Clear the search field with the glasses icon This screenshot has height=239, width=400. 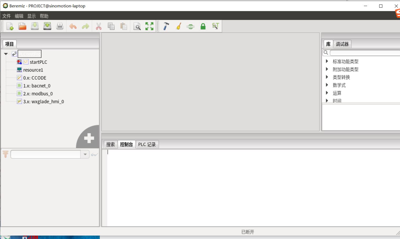(x=94, y=154)
